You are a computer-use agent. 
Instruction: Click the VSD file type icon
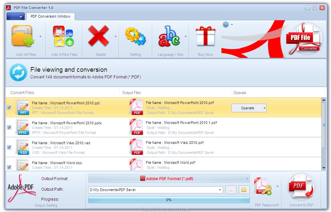pos(23,147)
